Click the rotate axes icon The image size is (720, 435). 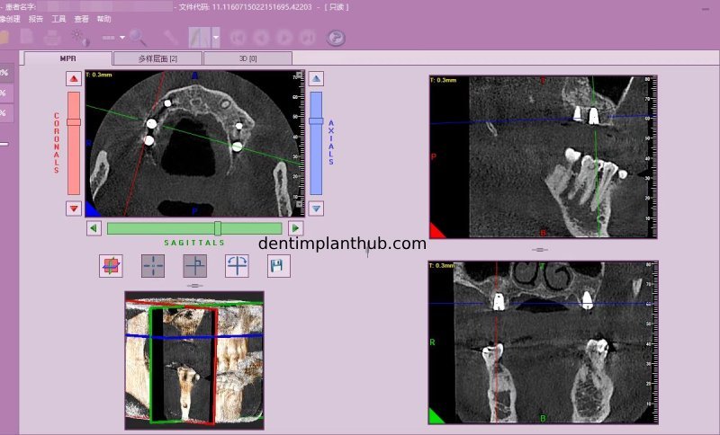237,266
